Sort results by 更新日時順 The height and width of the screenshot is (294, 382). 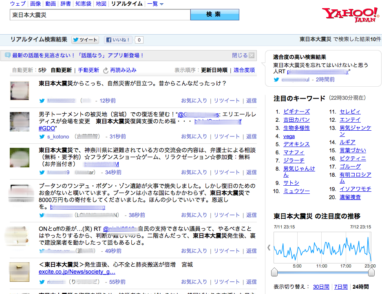pos(214,70)
